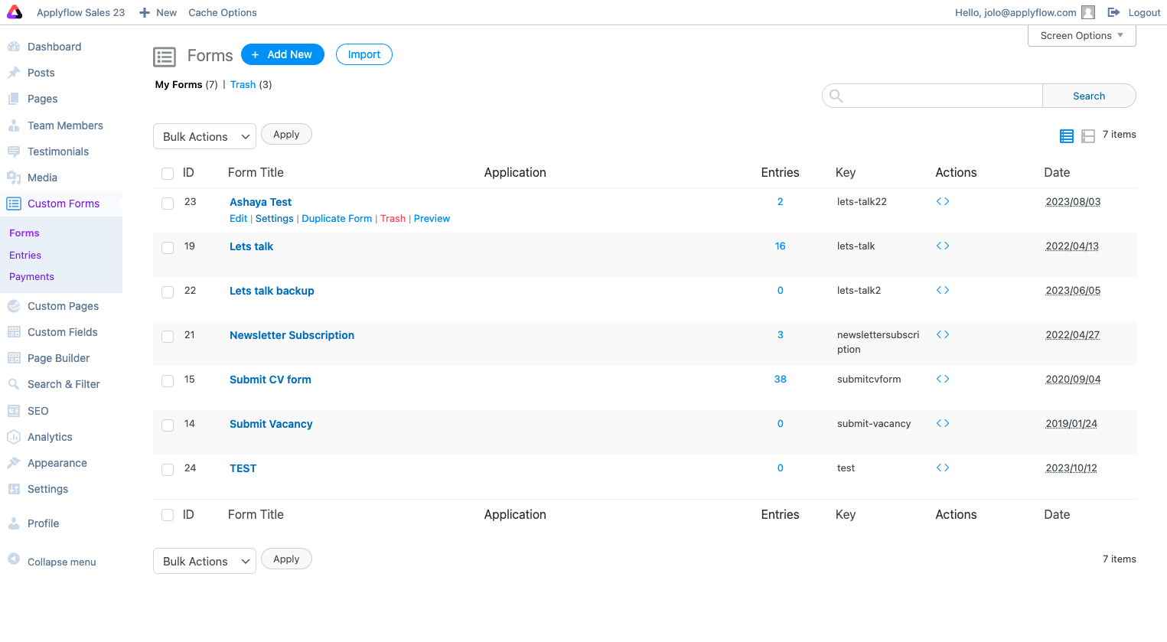Click Edit link under Ashaya Test
This screenshot has width=1167, height=642.
click(238, 218)
